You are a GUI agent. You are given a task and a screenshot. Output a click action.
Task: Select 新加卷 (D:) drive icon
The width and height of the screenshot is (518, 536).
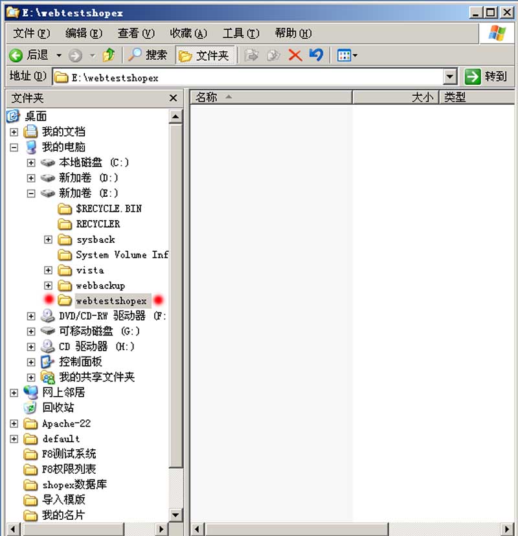(x=48, y=178)
